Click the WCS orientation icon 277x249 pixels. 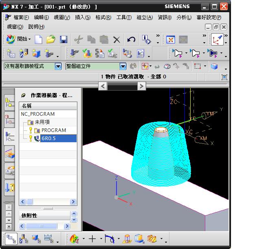click(x=217, y=39)
